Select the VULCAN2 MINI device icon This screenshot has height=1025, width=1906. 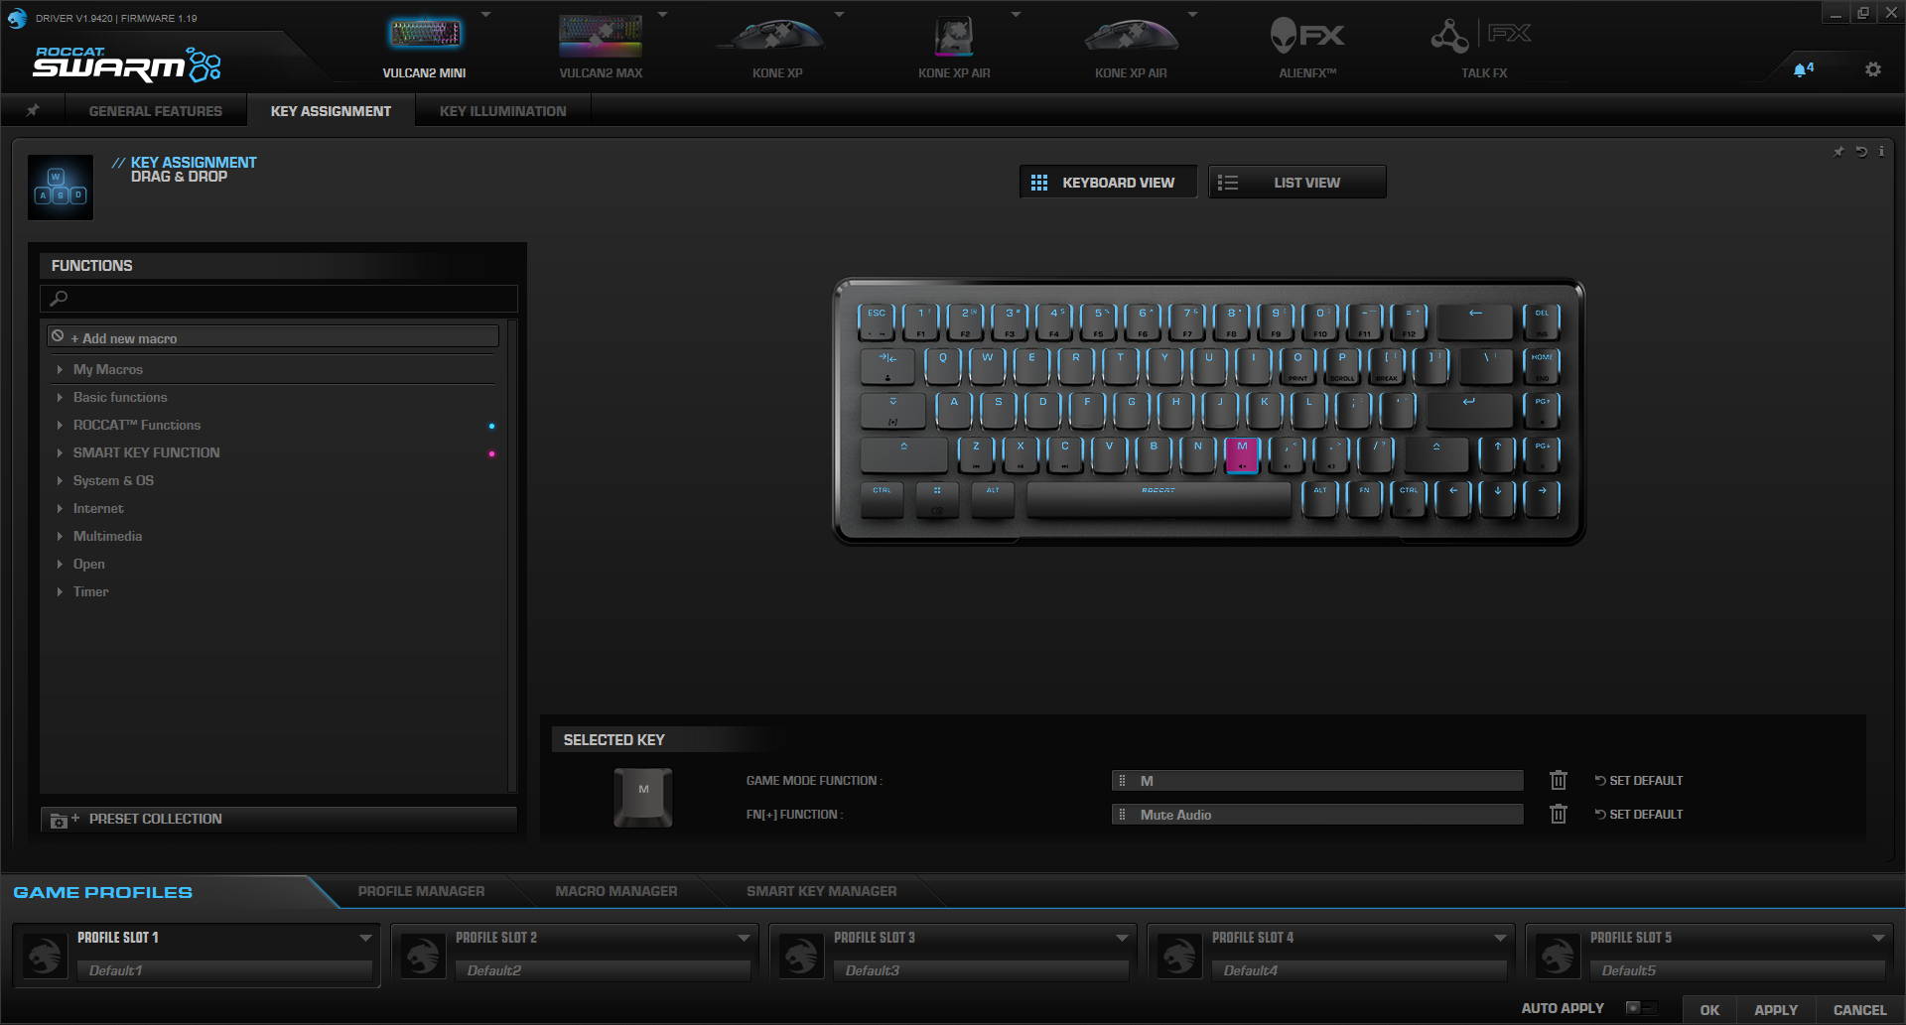click(425, 35)
